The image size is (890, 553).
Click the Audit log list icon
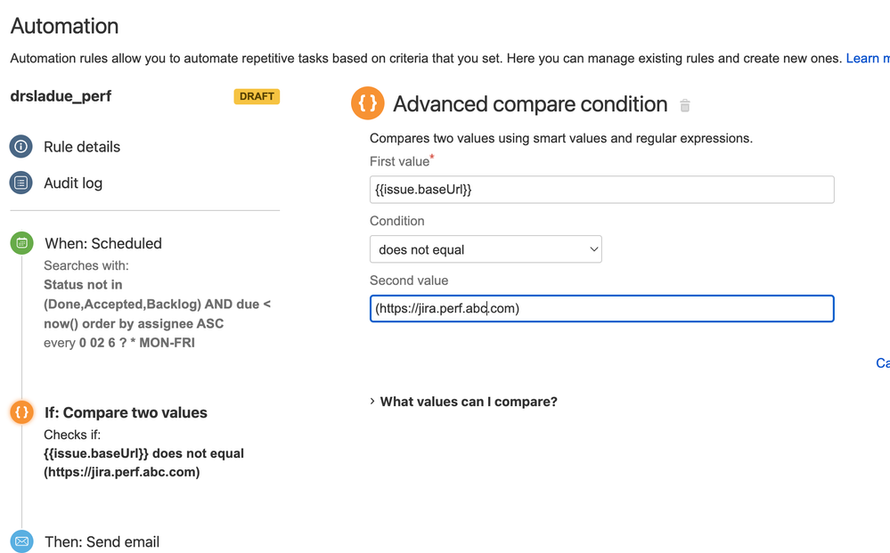[x=21, y=183]
